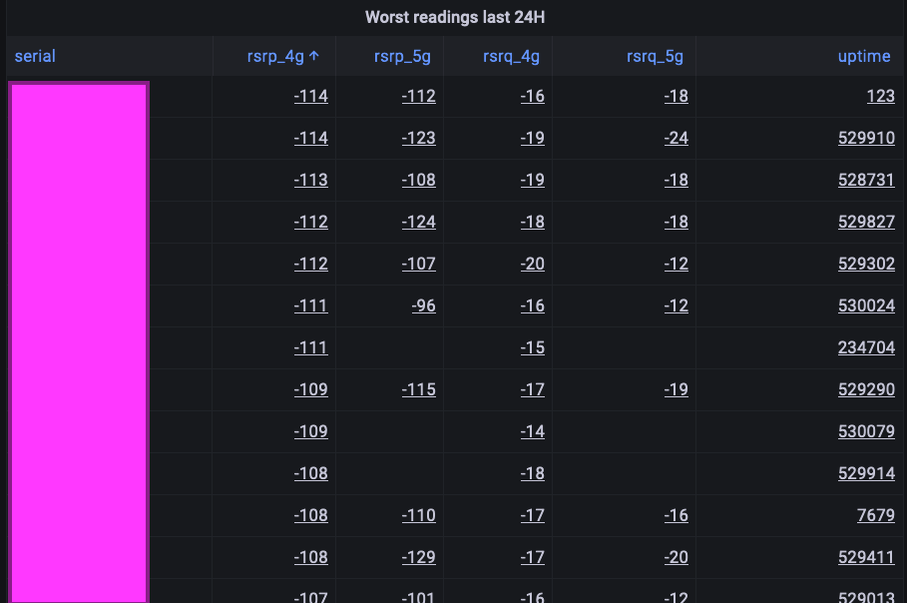The height and width of the screenshot is (603, 907).
Task: Open the uptime value 7679 link
Action: click(x=876, y=515)
